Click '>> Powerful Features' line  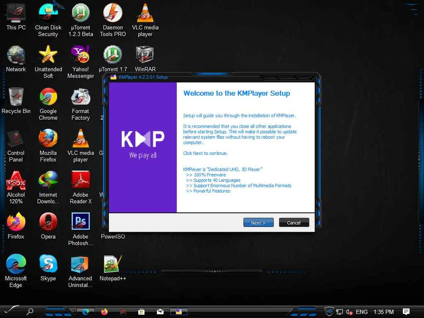pyautogui.click(x=208, y=191)
